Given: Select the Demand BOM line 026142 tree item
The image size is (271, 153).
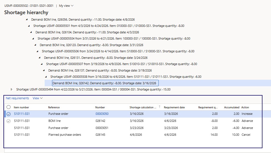Looking at the screenshot, I should pyautogui.click(x=105, y=83).
